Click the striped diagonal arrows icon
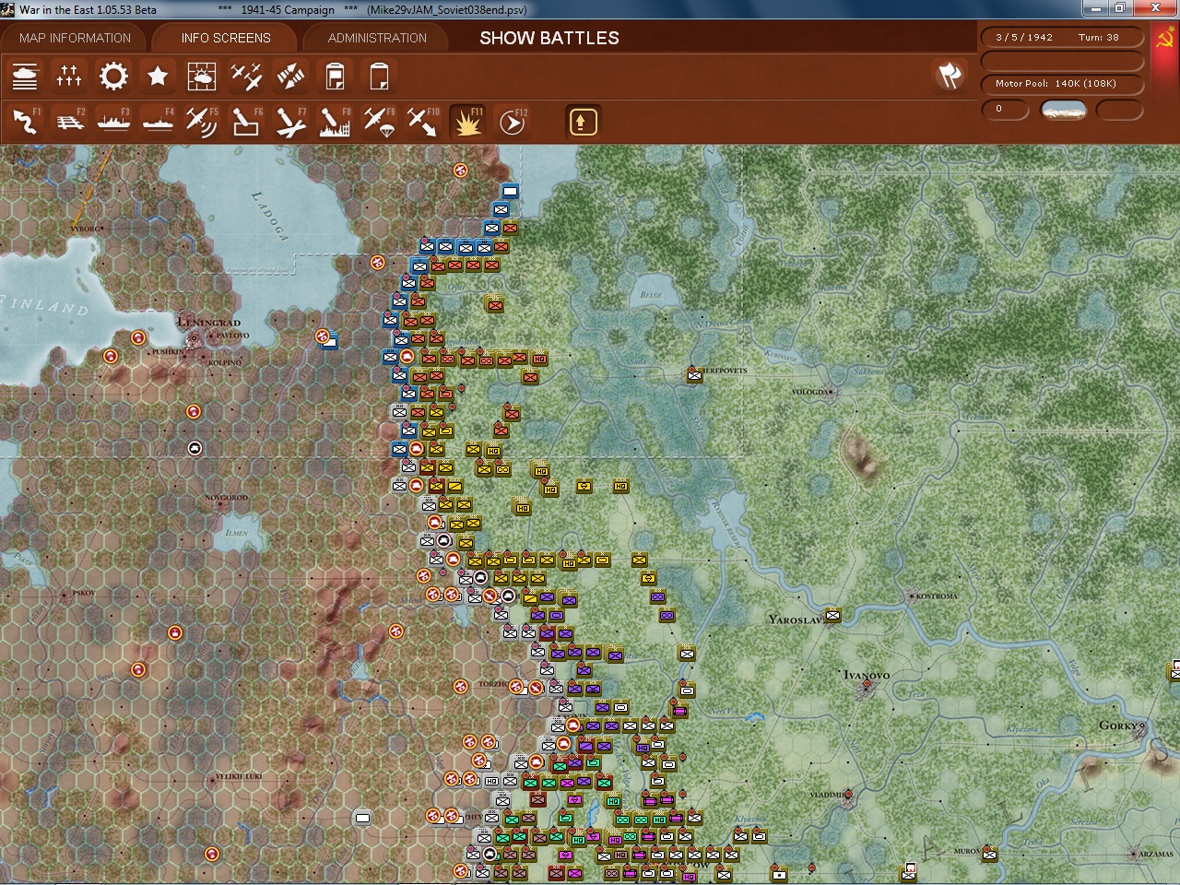Viewport: 1180px width, 885px height. (290, 76)
